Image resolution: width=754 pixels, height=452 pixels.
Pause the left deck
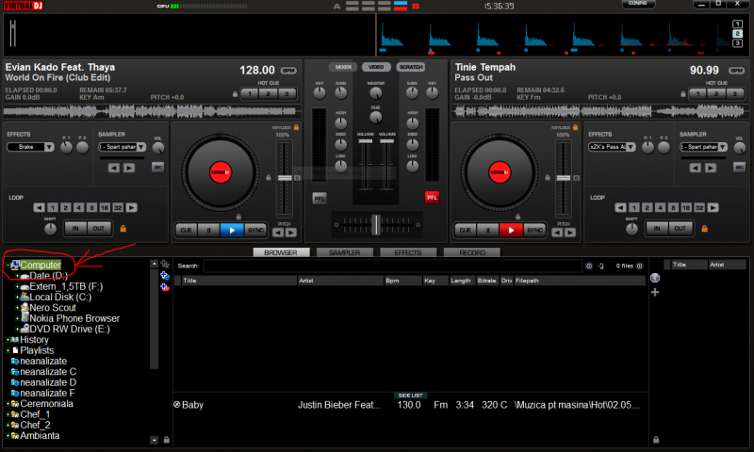(x=208, y=230)
